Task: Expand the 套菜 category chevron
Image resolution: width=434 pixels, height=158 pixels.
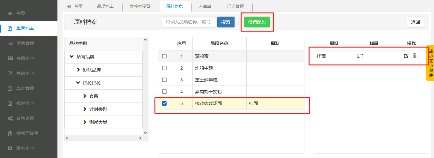Action: pyautogui.click(x=85, y=96)
